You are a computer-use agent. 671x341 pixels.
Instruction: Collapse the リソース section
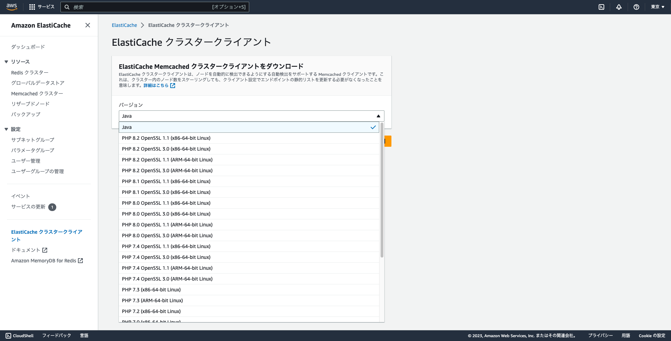(6, 61)
